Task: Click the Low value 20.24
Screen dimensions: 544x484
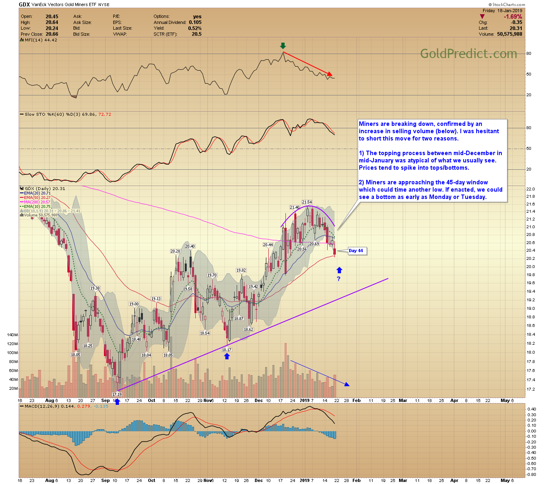Action: click(x=52, y=28)
